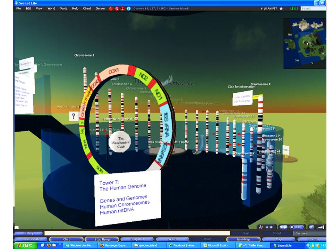
Task: Click the COX1 segment of the mtDNA ring
Action: click(114, 71)
